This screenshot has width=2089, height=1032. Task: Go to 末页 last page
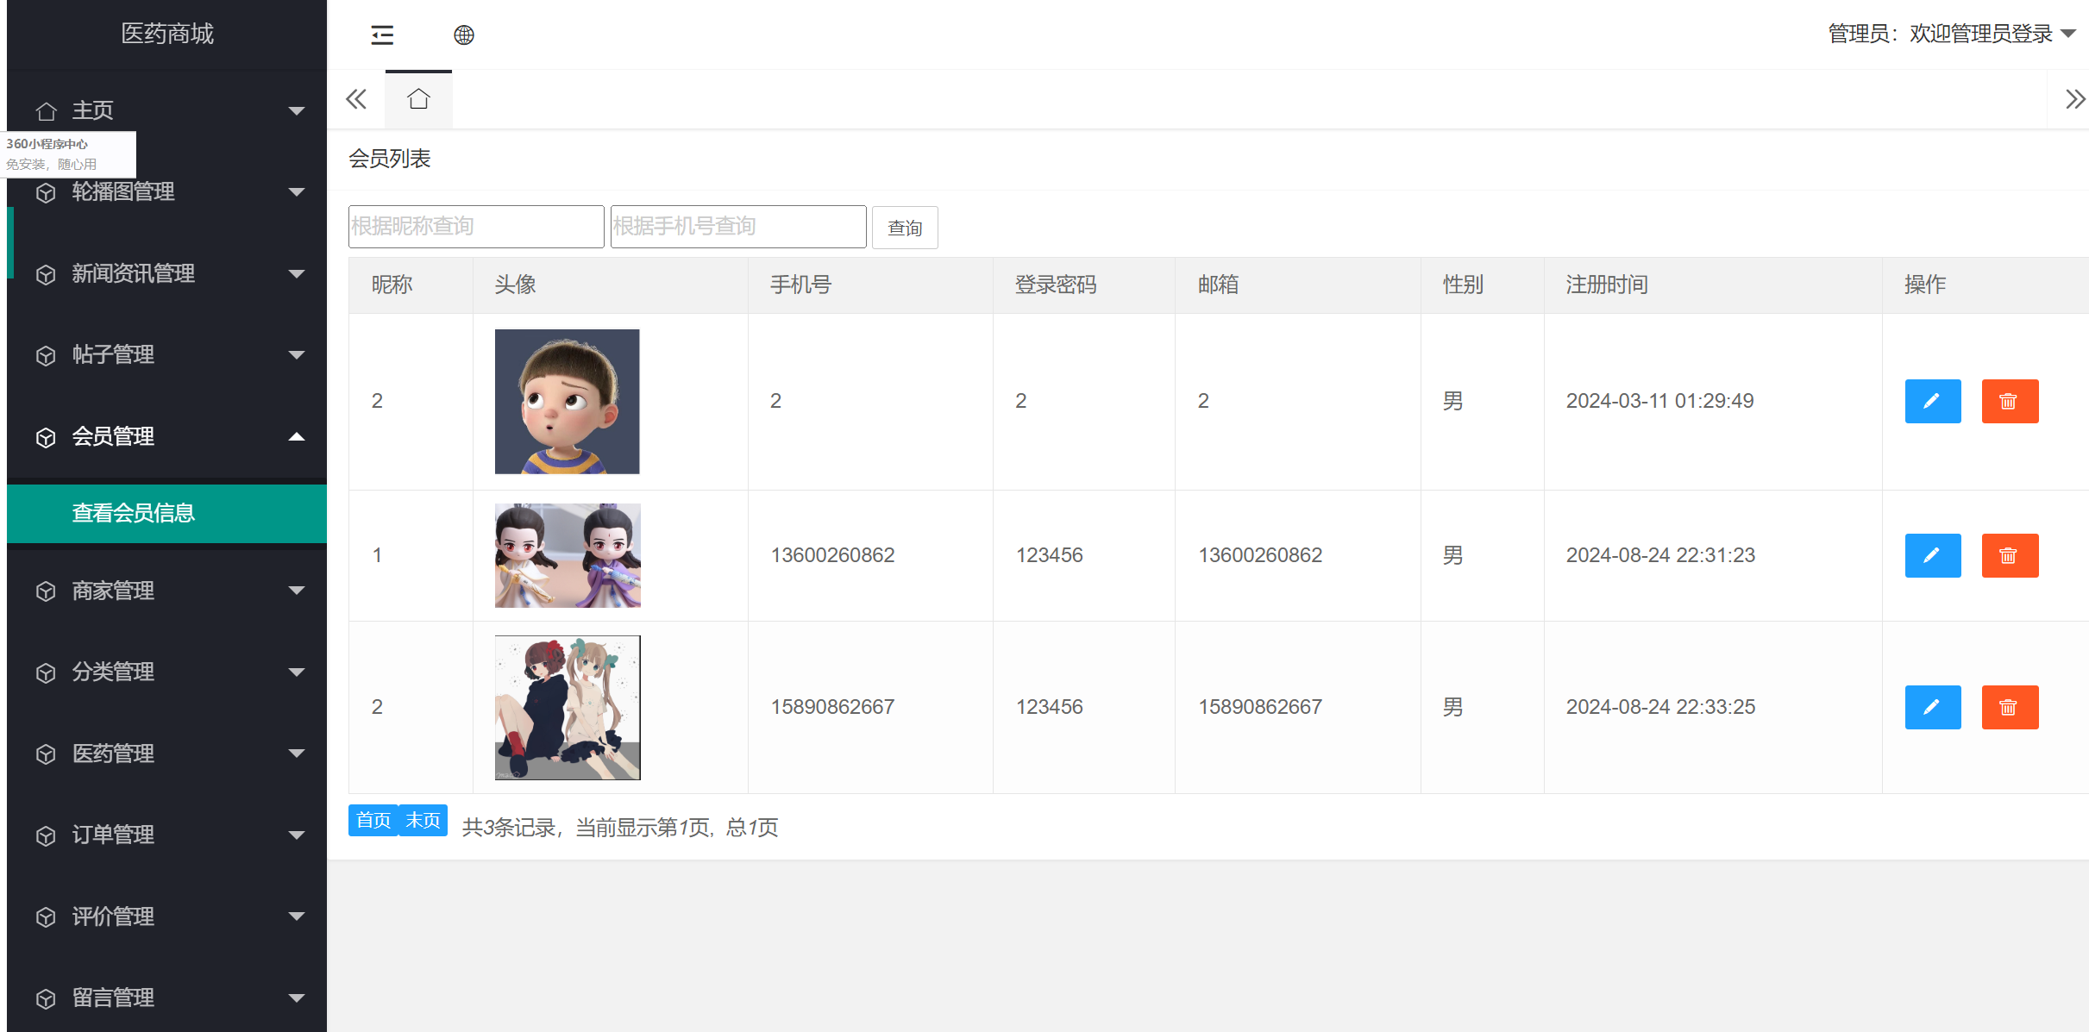pyautogui.click(x=423, y=820)
